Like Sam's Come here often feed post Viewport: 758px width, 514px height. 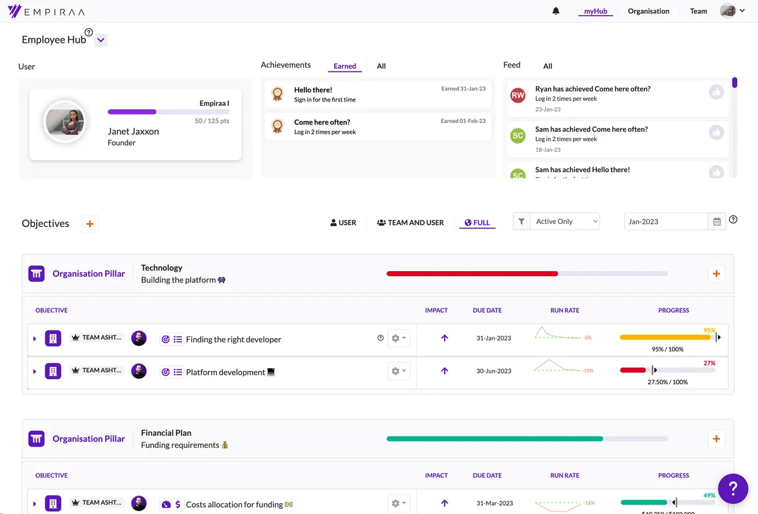716,132
